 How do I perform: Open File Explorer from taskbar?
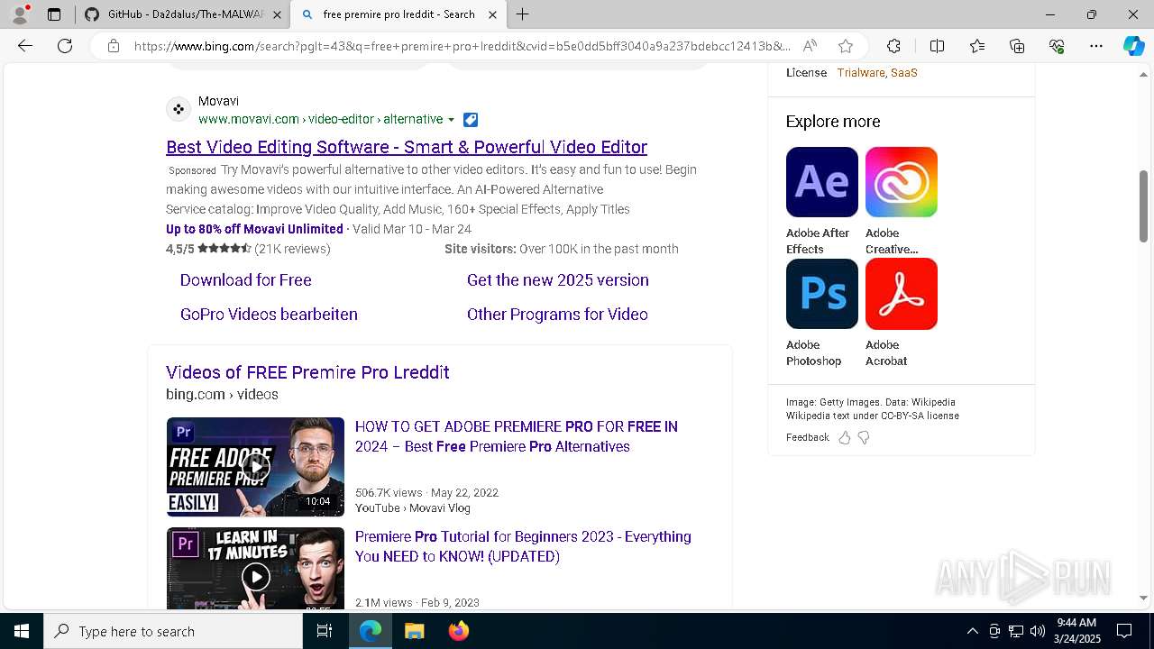pyautogui.click(x=414, y=631)
